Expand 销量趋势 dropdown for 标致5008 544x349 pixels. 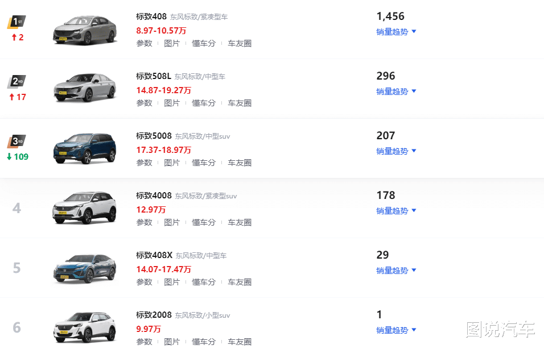click(x=396, y=151)
